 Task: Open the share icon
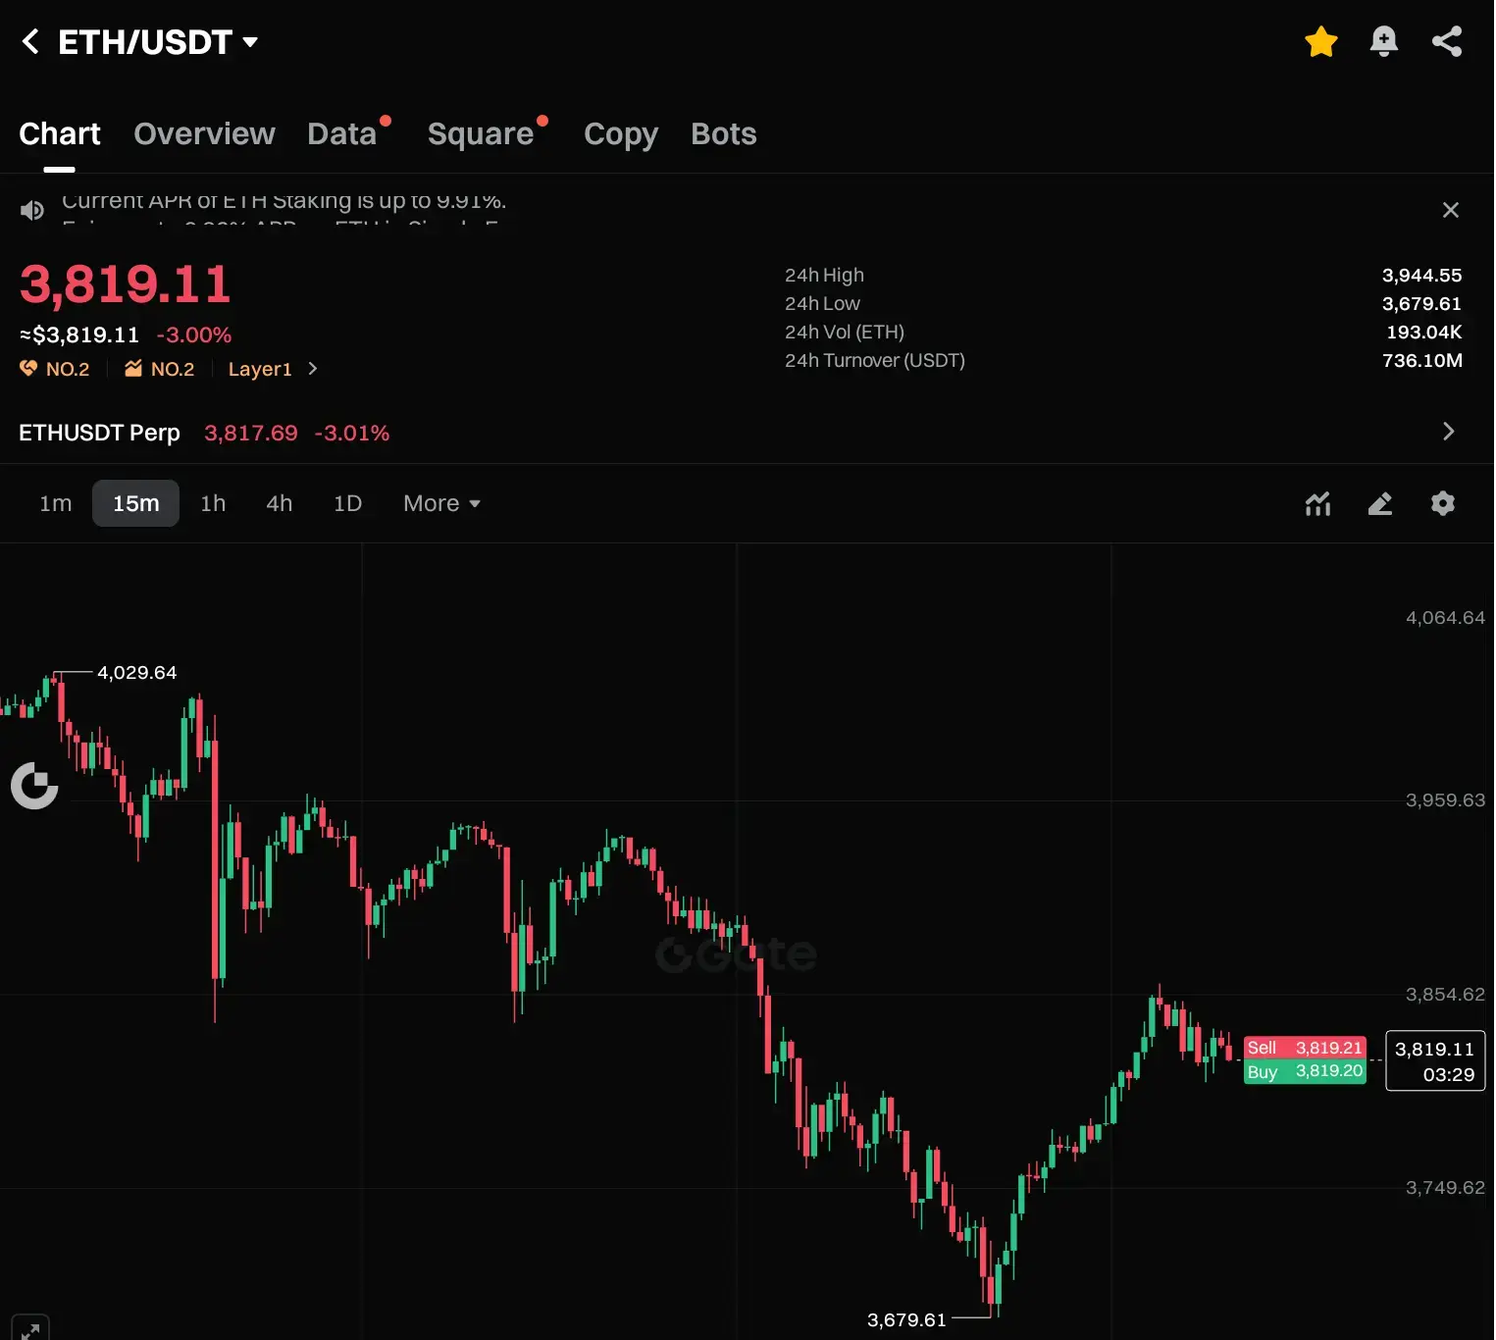(x=1447, y=41)
